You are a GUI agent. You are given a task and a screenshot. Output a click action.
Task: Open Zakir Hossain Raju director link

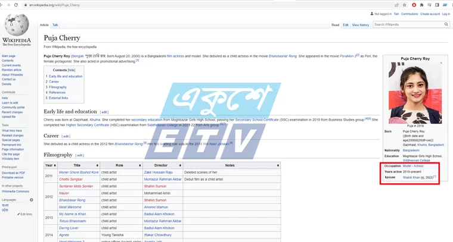(x=159, y=172)
